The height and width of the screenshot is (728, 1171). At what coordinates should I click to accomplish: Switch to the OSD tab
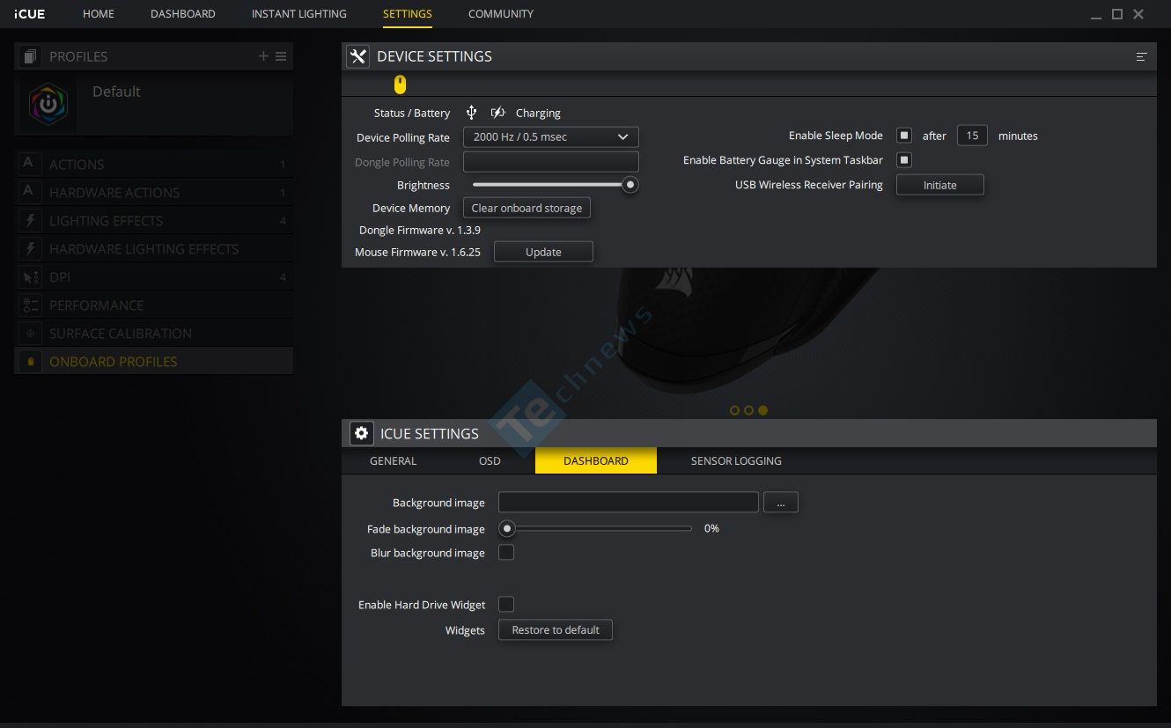pos(490,460)
